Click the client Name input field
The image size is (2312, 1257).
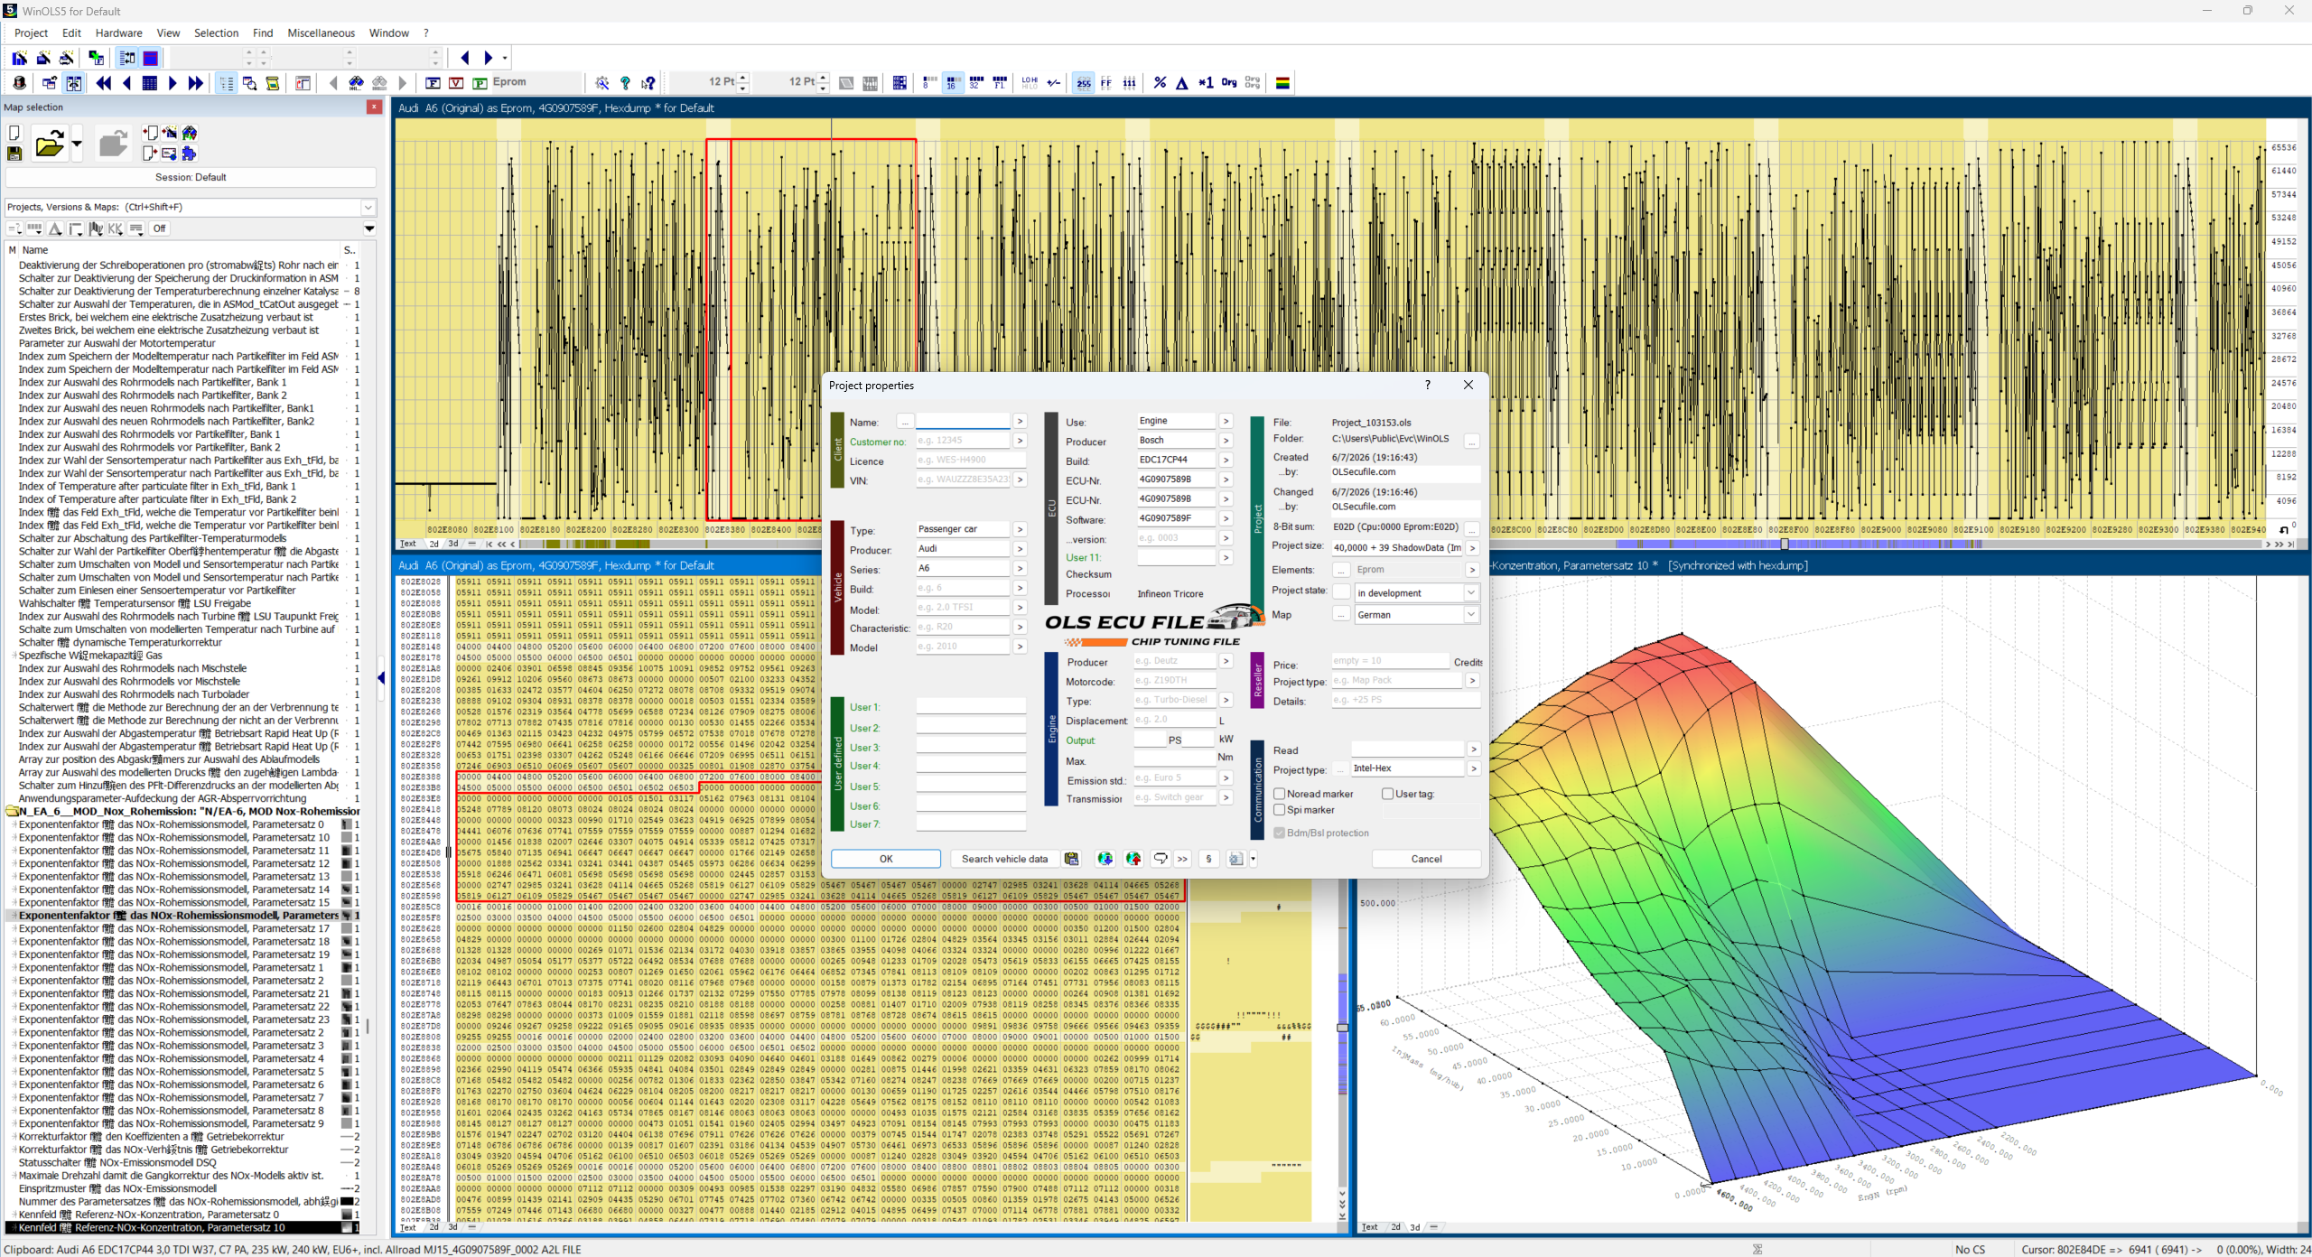pyautogui.click(x=962, y=422)
